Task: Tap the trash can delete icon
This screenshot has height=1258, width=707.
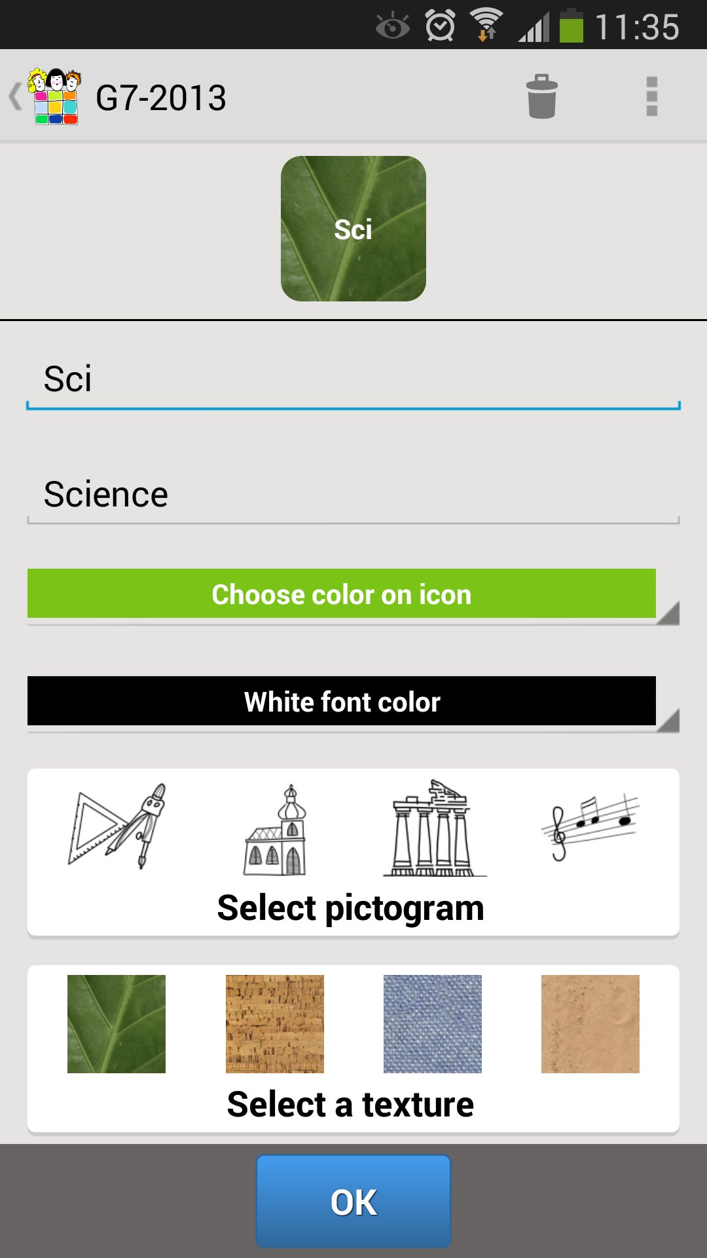Action: pos(542,97)
